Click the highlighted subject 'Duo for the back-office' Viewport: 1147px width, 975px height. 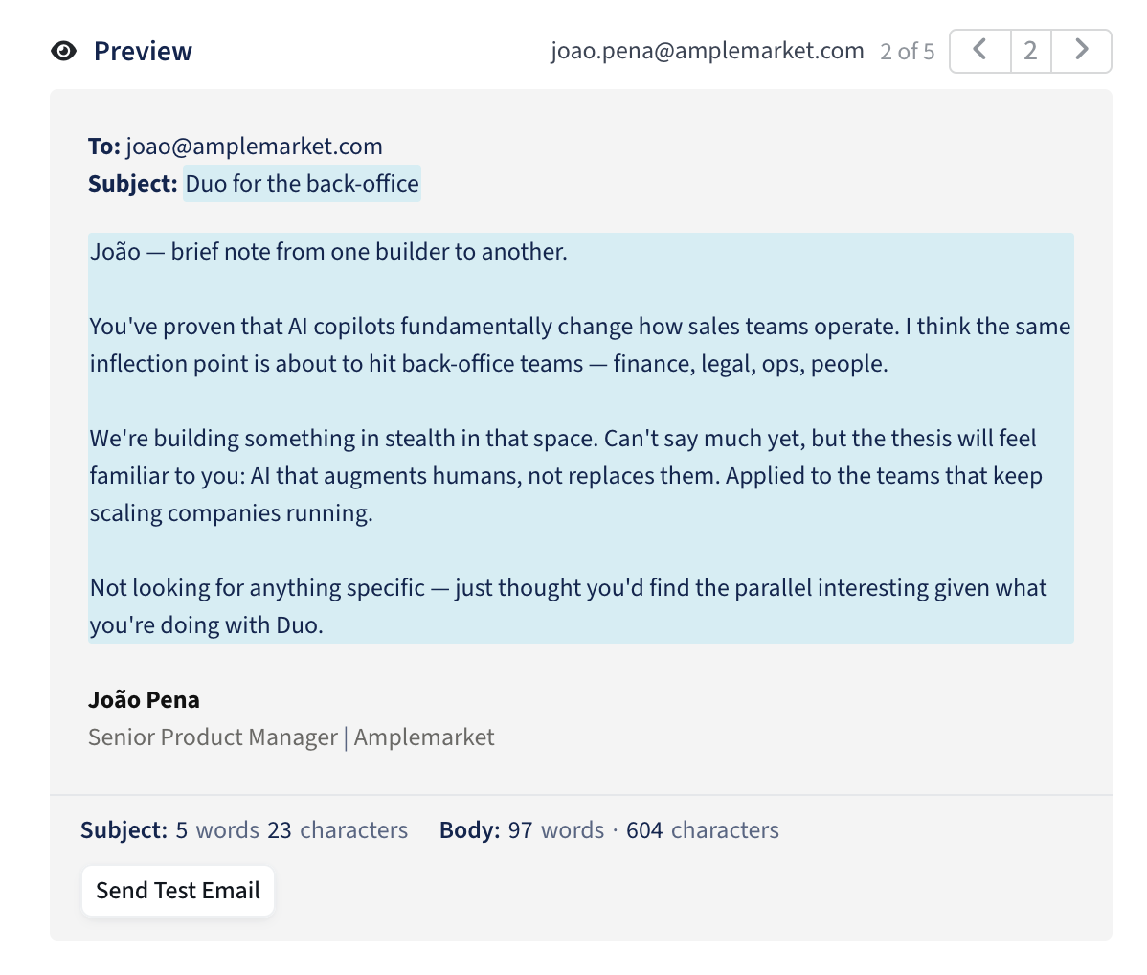click(303, 183)
